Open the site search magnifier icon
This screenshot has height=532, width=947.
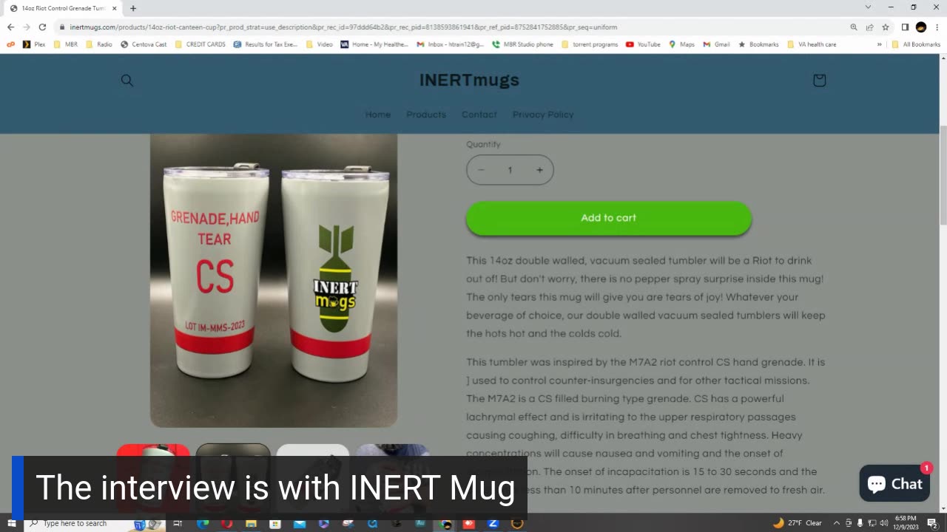(127, 81)
